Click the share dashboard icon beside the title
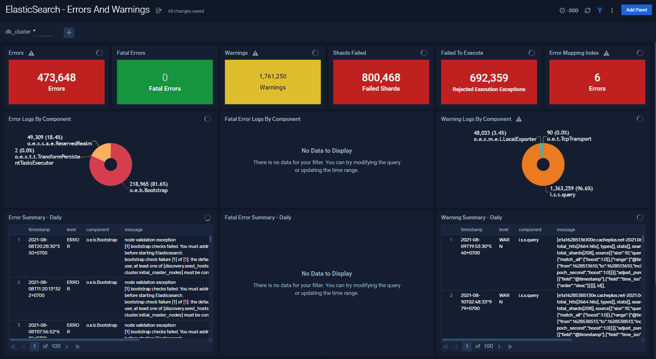Screen dimensions: 656x359 pyautogui.click(x=159, y=11)
